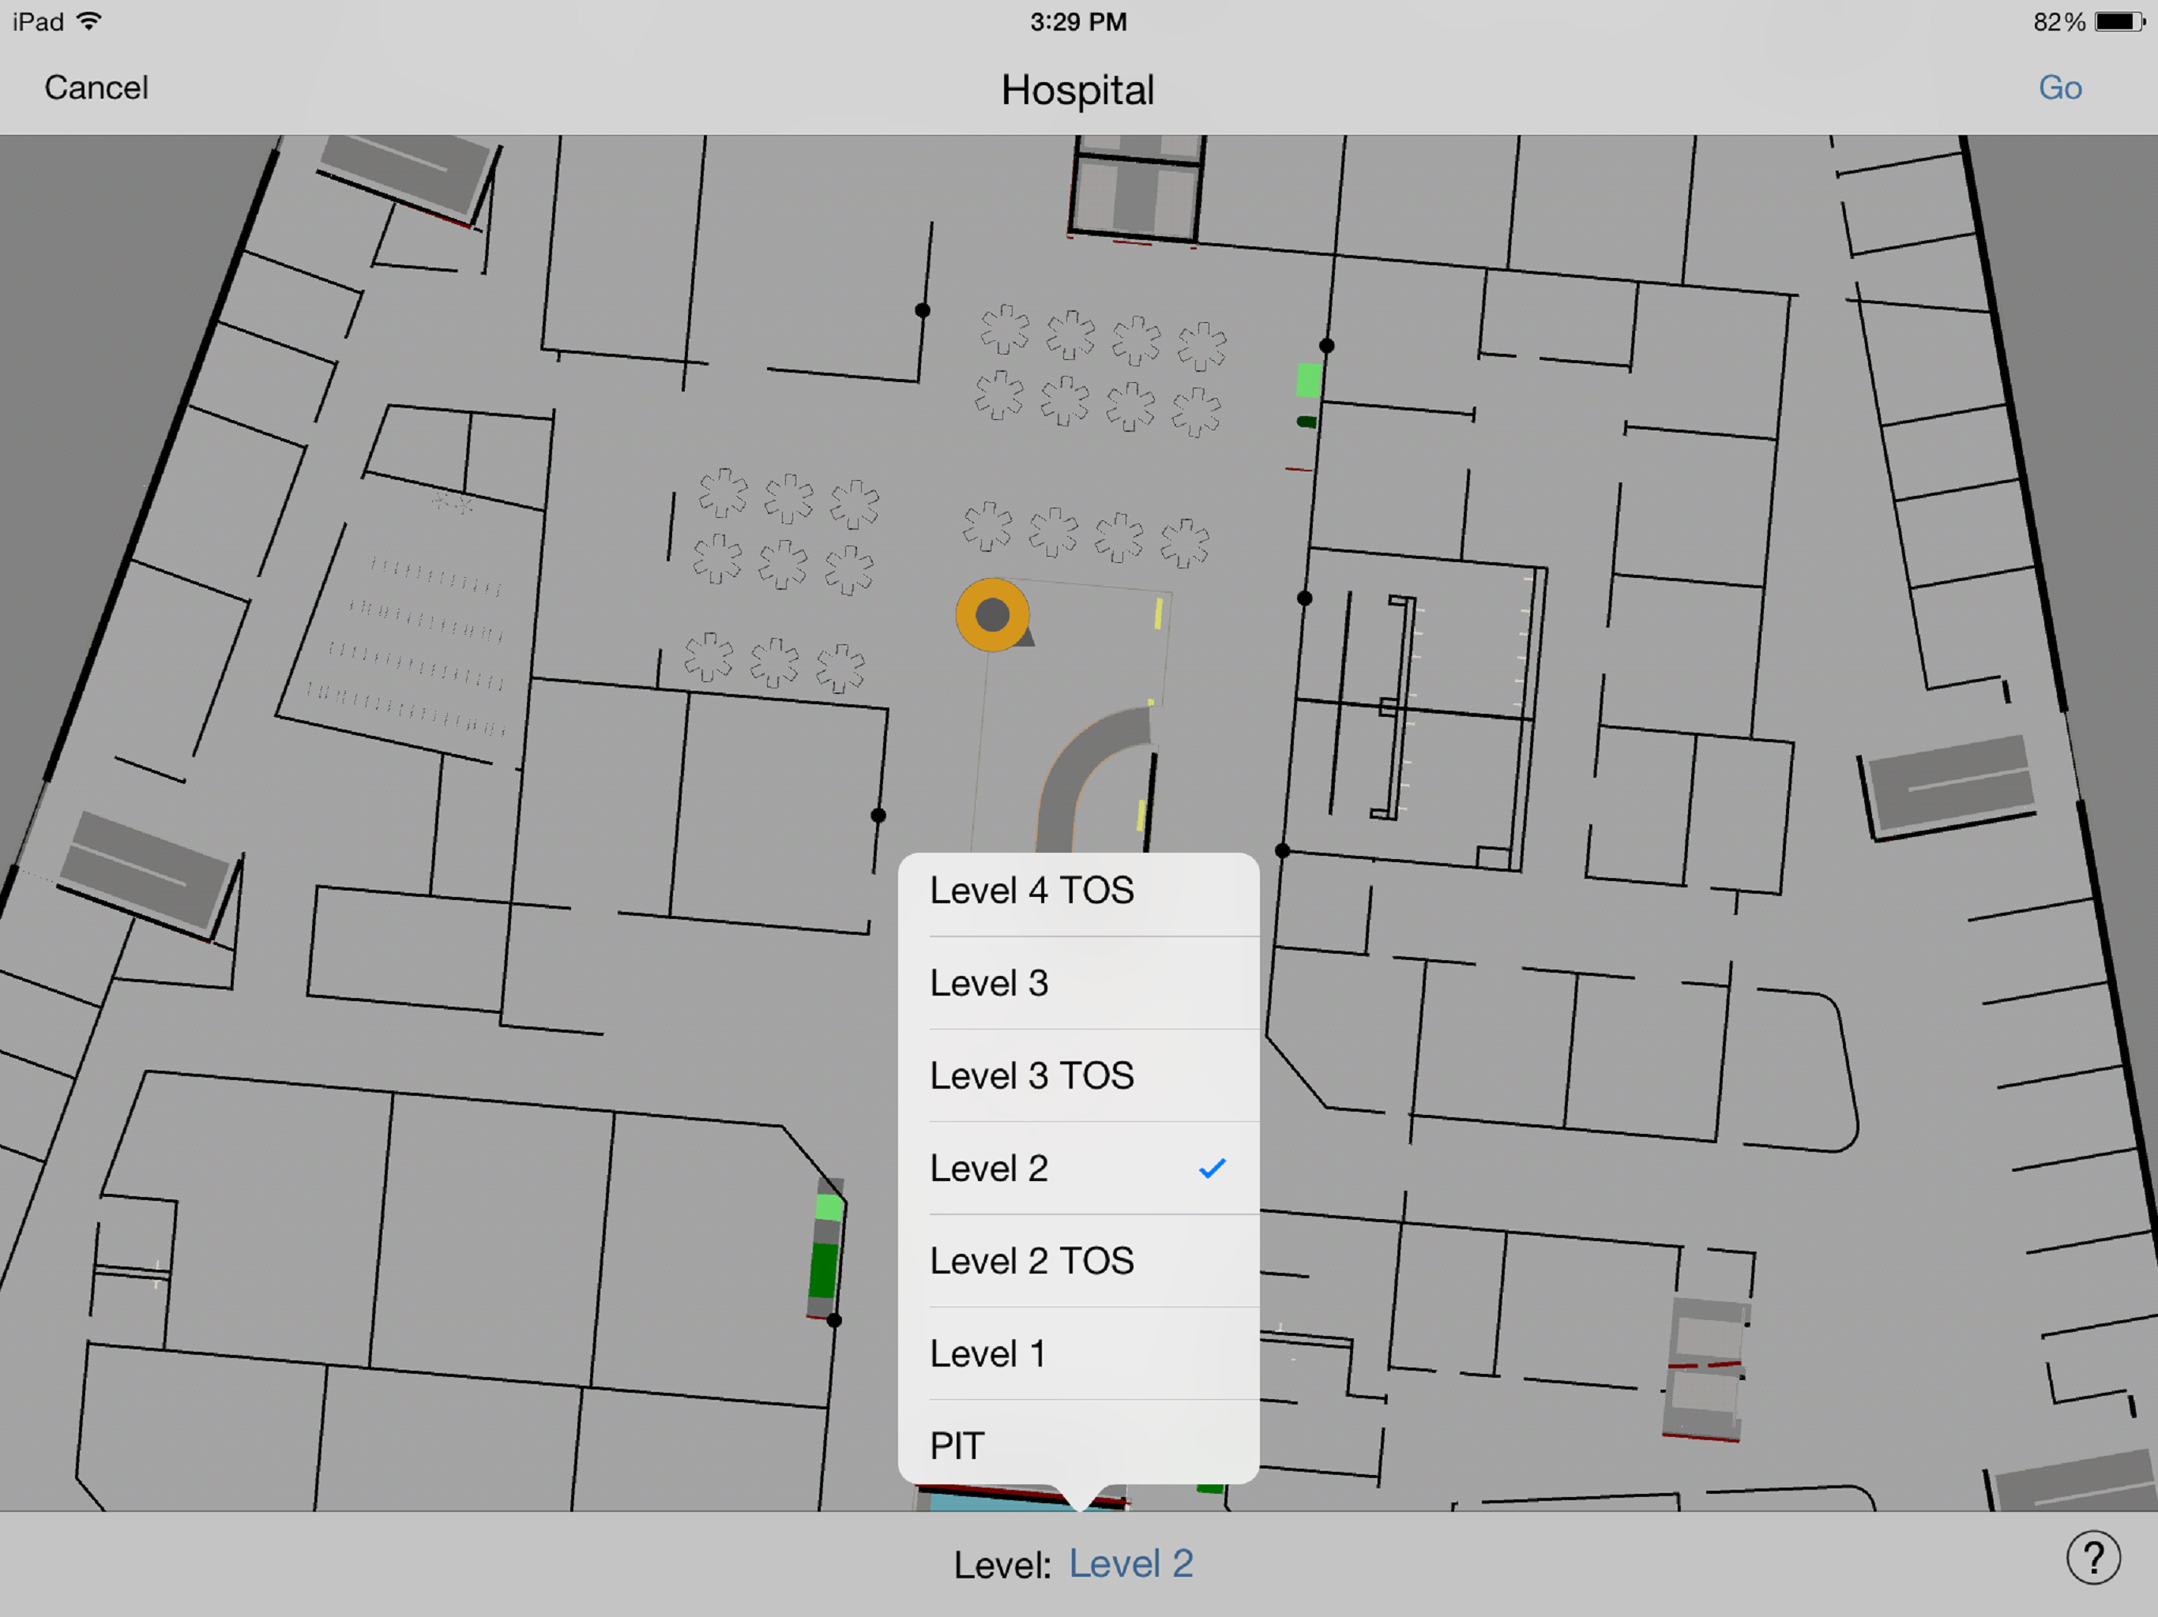Pick Level 4 TOS from popup

click(x=1031, y=891)
